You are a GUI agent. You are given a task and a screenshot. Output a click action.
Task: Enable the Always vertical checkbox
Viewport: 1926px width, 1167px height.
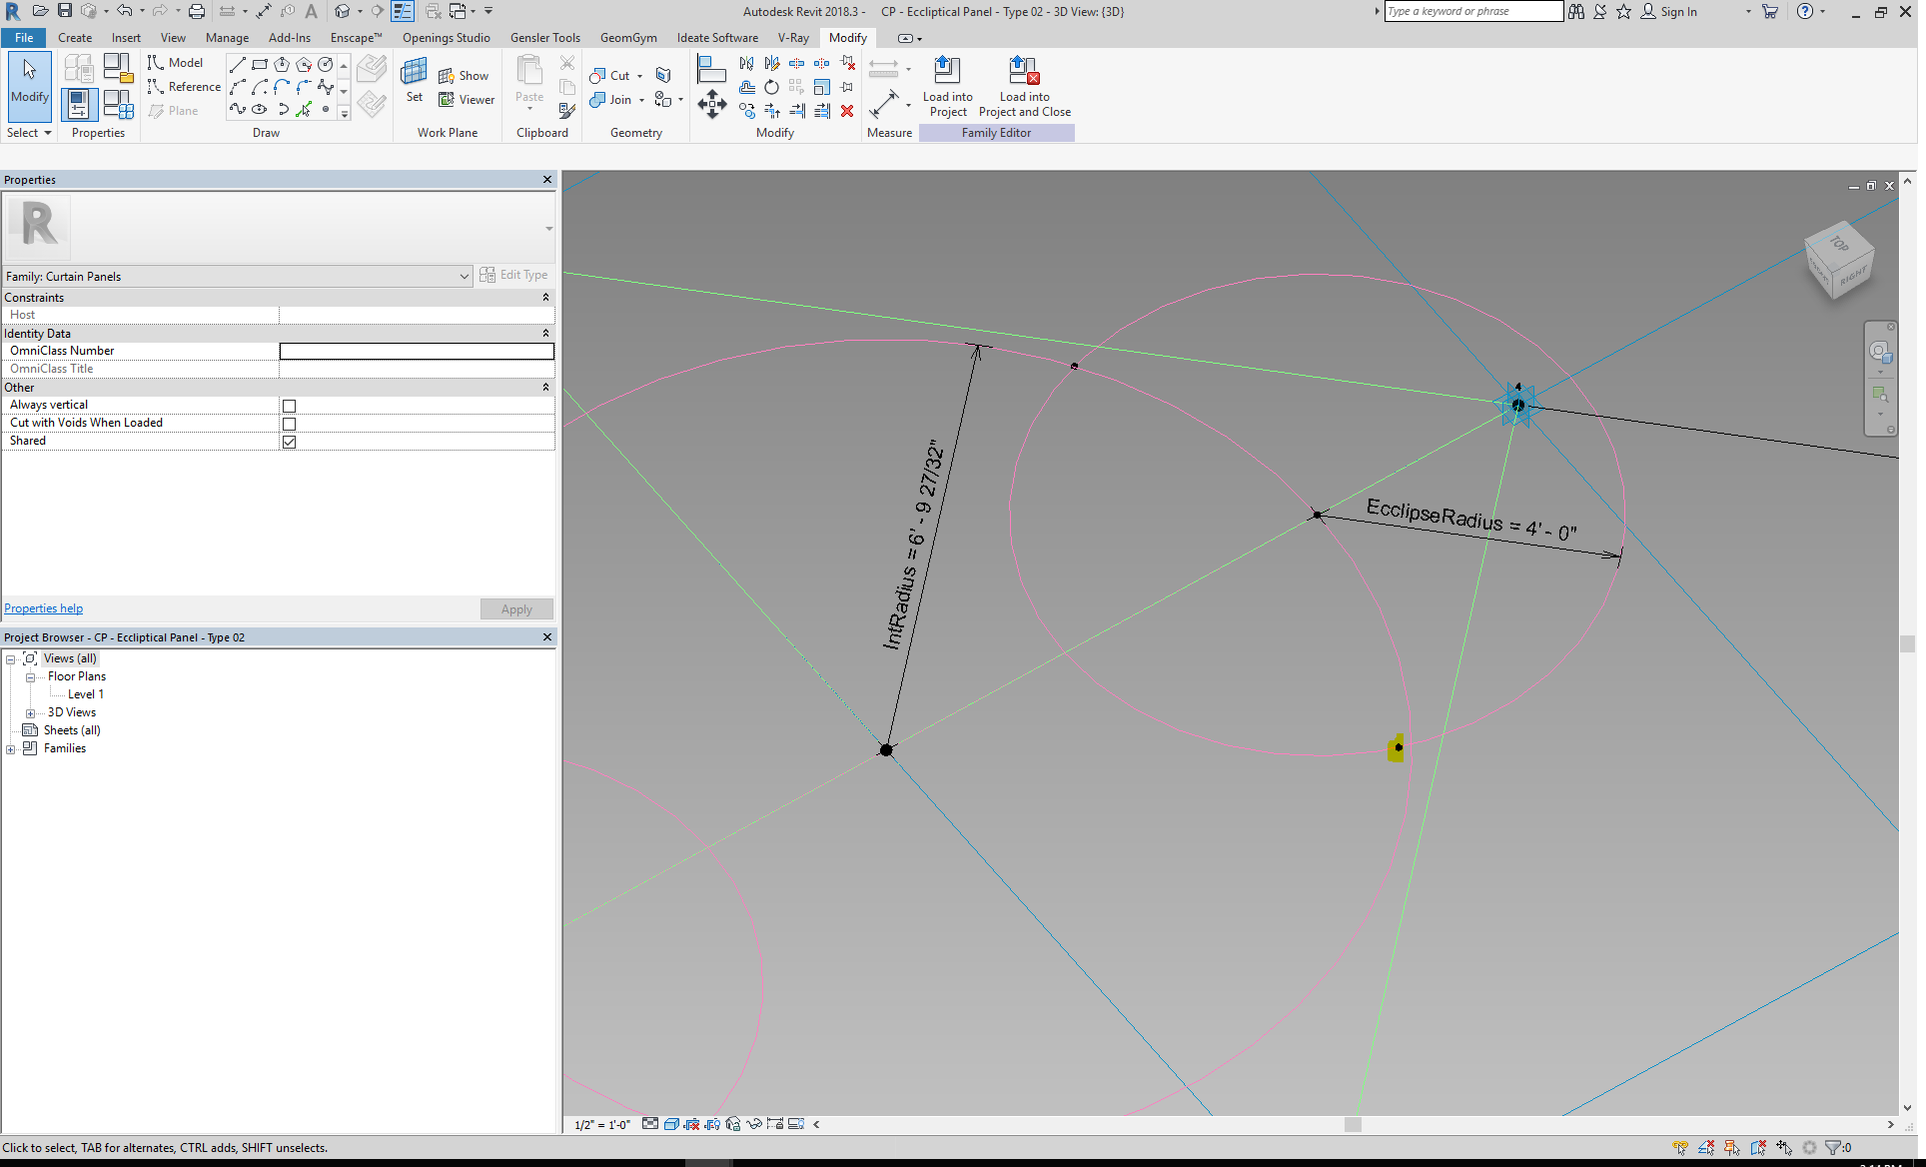click(289, 405)
